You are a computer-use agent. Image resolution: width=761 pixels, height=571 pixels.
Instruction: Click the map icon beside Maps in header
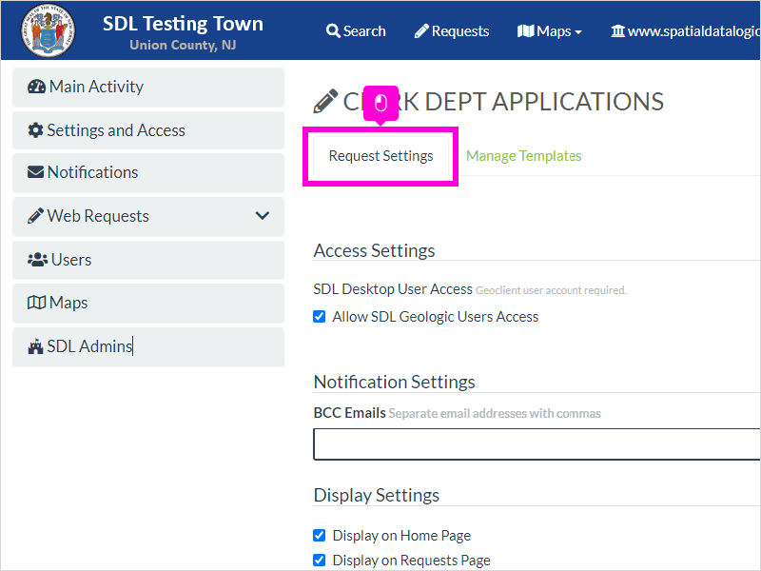click(x=525, y=31)
